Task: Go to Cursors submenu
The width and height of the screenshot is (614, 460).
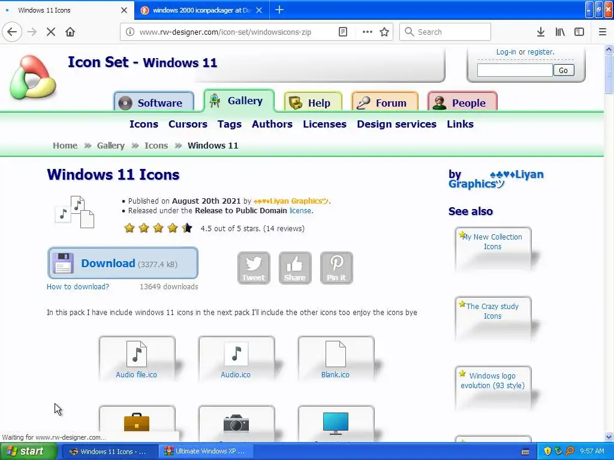Action: (188, 124)
